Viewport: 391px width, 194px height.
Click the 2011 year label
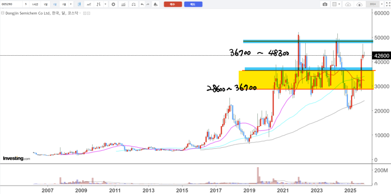pyautogui.click(x=115, y=190)
